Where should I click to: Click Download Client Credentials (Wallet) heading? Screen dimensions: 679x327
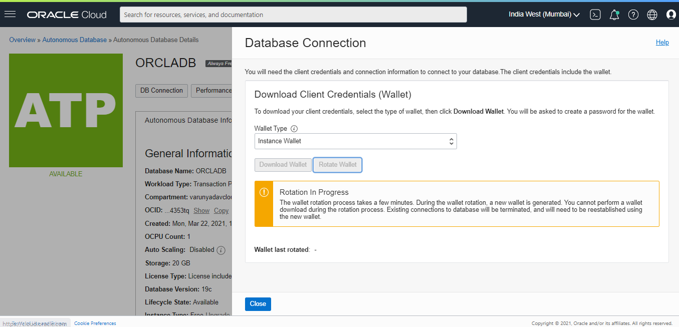pyautogui.click(x=333, y=94)
